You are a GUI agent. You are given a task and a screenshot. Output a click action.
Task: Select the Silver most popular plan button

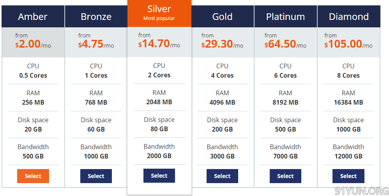point(159,176)
